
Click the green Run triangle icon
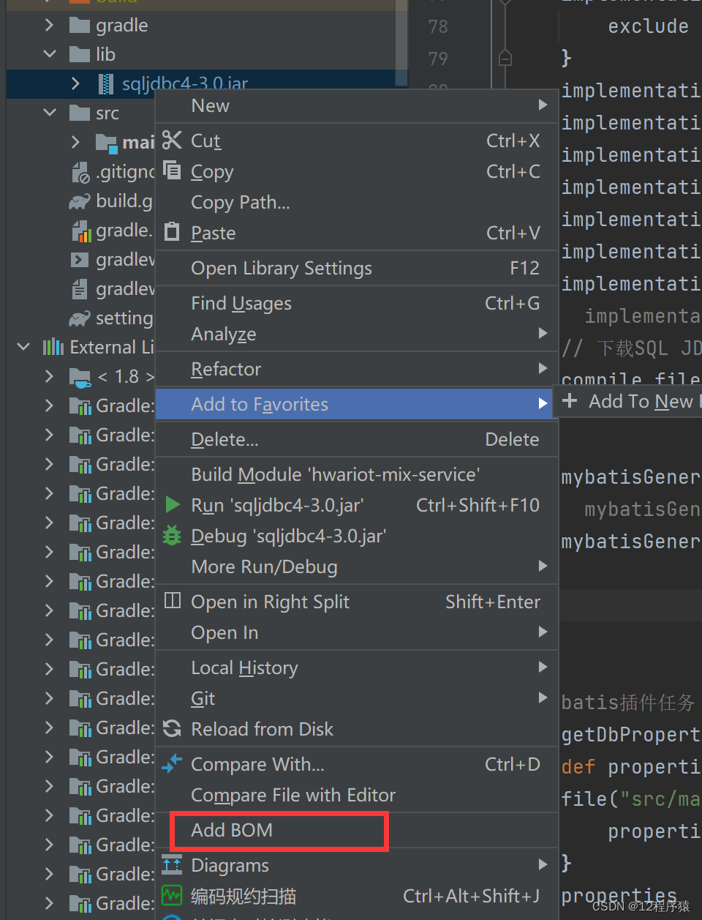(173, 505)
